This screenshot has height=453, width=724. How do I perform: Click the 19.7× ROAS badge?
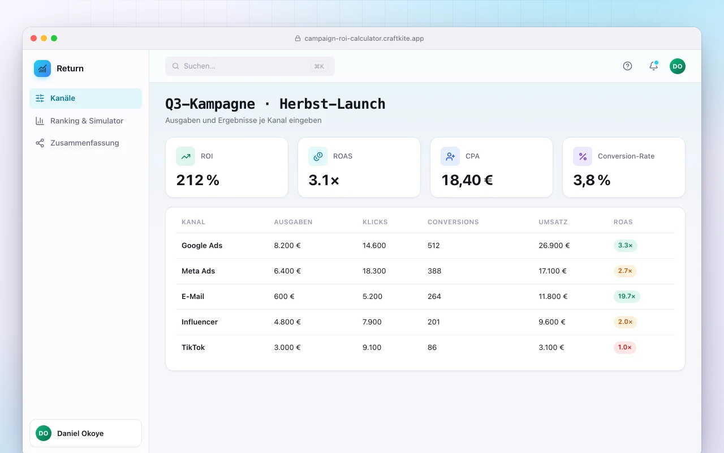click(627, 297)
